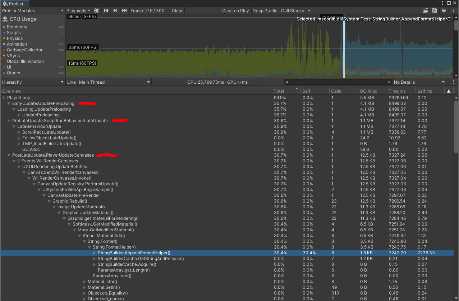Open profiler help via the question mark icon
The width and height of the screenshot is (459, 301).
click(x=444, y=10)
